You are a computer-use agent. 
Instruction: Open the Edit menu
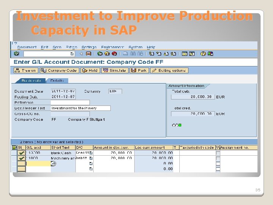tap(45, 47)
